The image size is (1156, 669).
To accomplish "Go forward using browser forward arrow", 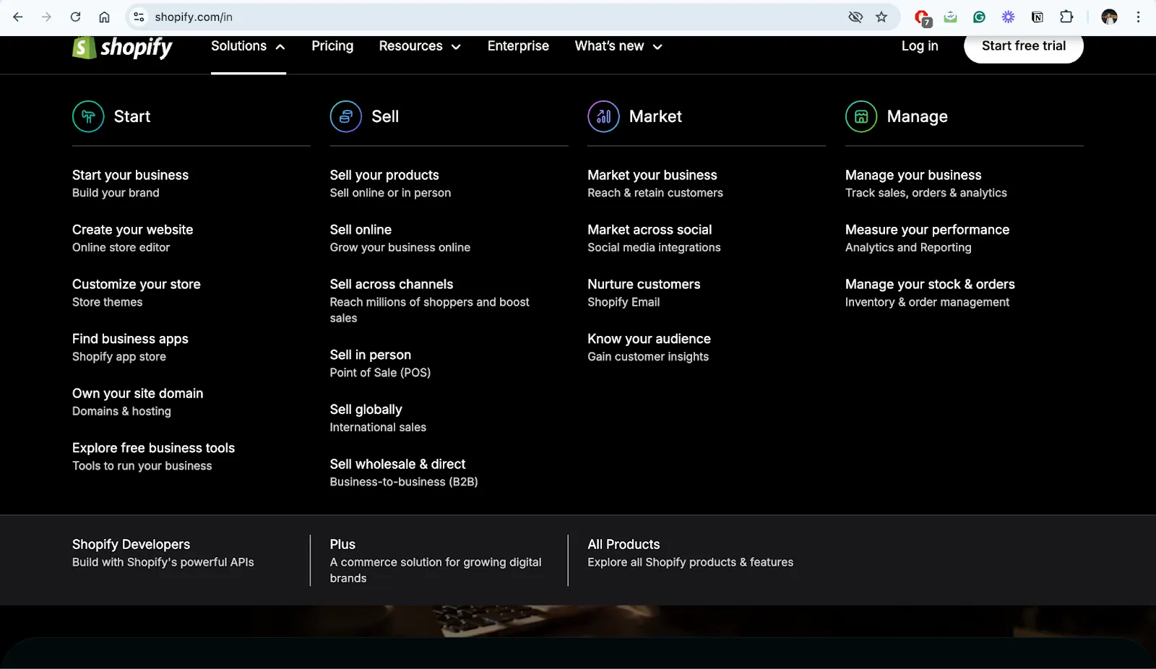I will click(46, 17).
